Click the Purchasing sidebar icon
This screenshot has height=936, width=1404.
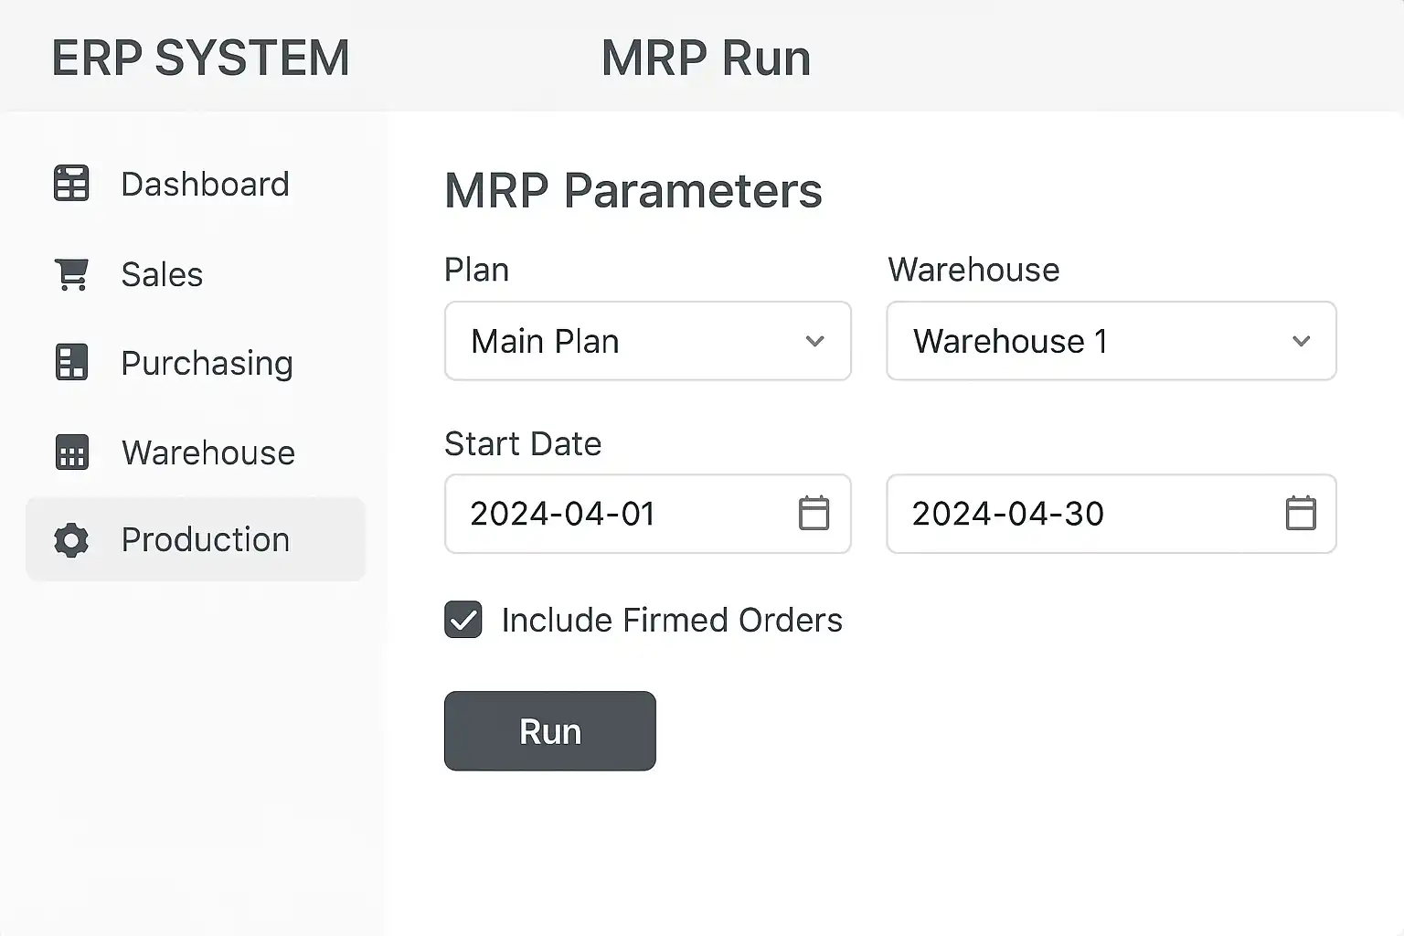[71, 363]
